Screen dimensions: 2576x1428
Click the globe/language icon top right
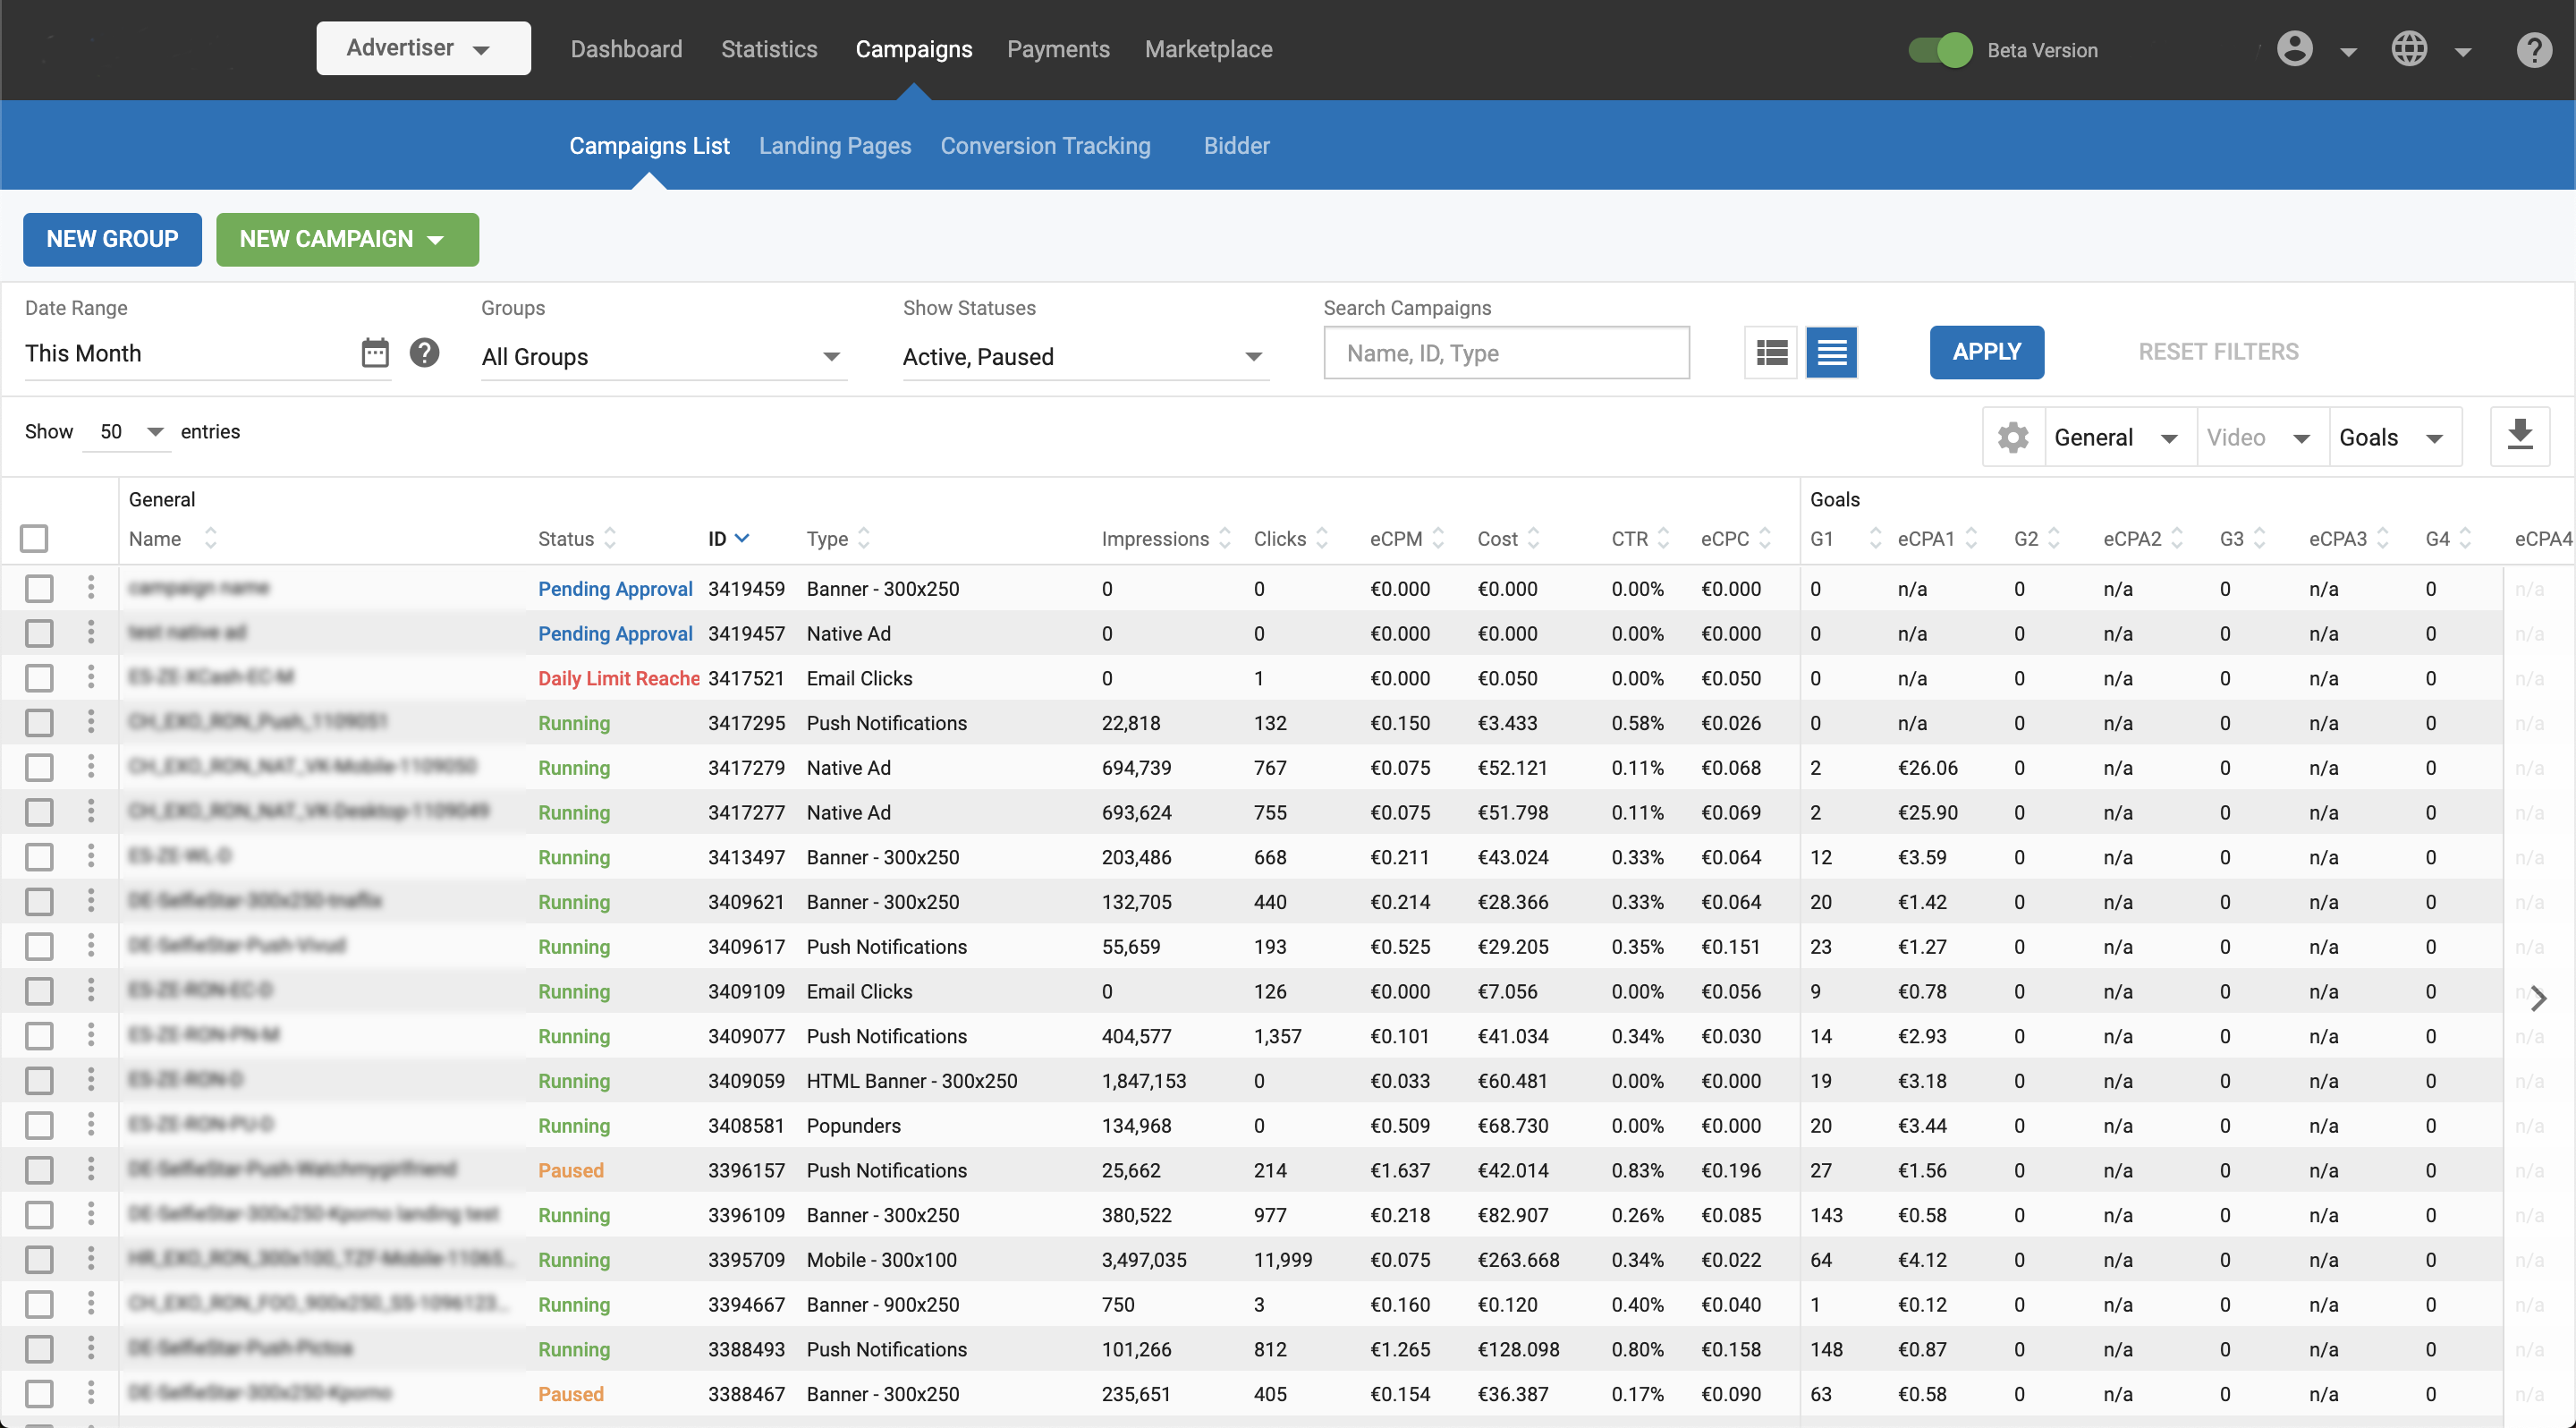click(x=2411, y=47)
